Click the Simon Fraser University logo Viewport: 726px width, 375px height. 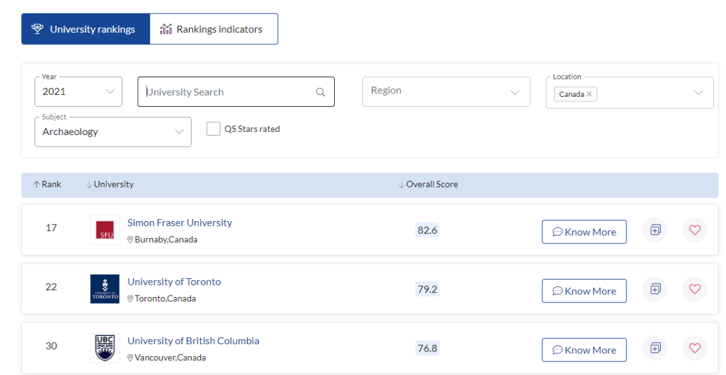click(x=105, y=231)
